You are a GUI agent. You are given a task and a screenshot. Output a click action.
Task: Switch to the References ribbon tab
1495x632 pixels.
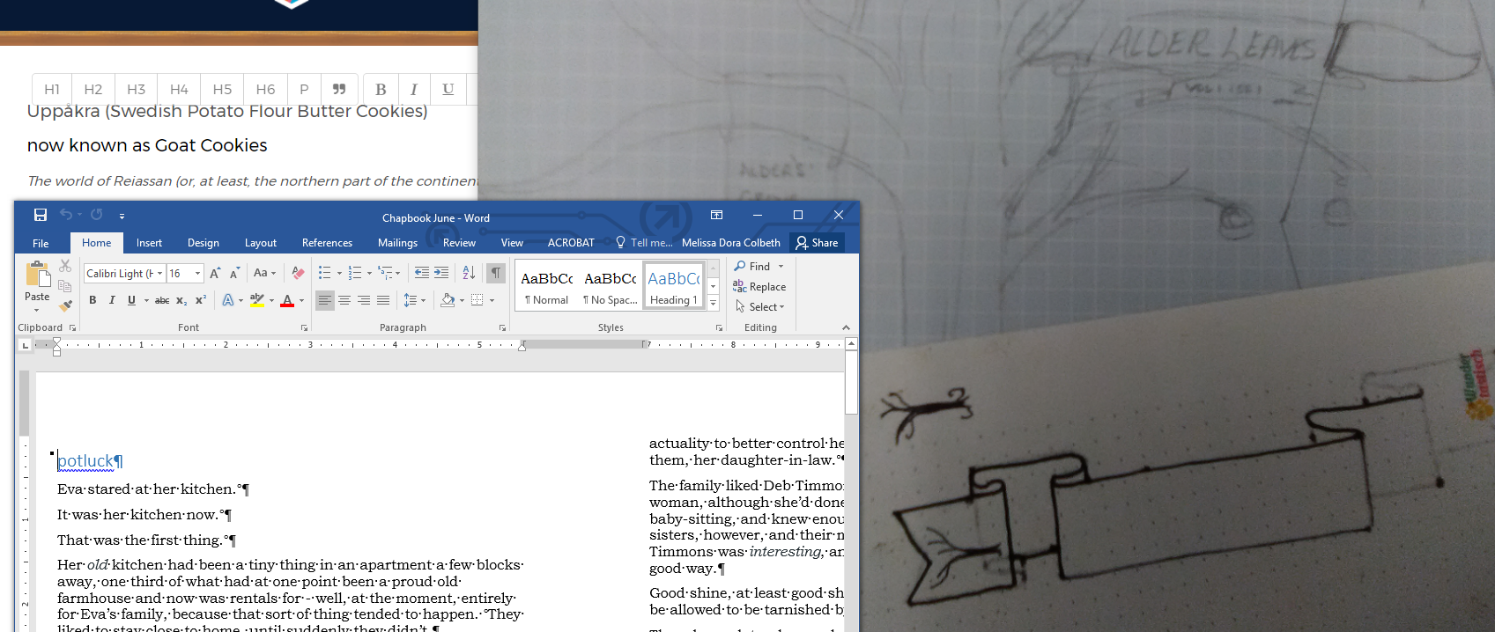point(327,243)
